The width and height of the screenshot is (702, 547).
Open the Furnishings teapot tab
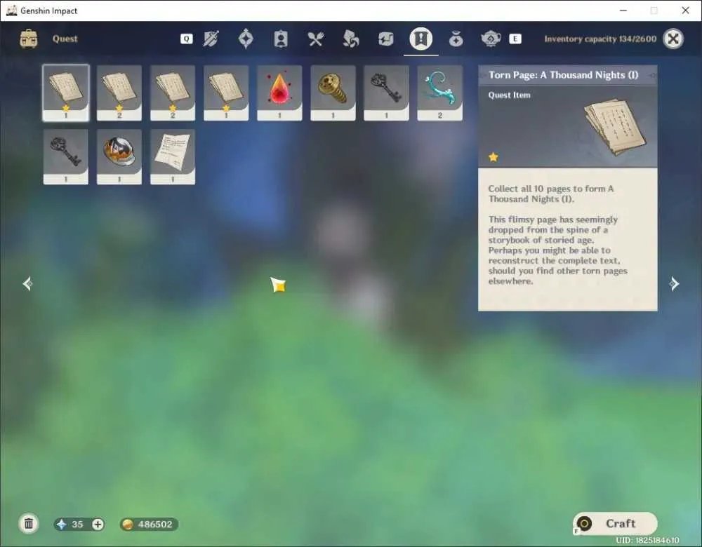click(x=491, y=39)
